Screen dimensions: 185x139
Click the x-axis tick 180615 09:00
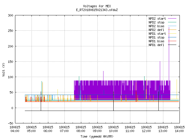tap(97, 129)
